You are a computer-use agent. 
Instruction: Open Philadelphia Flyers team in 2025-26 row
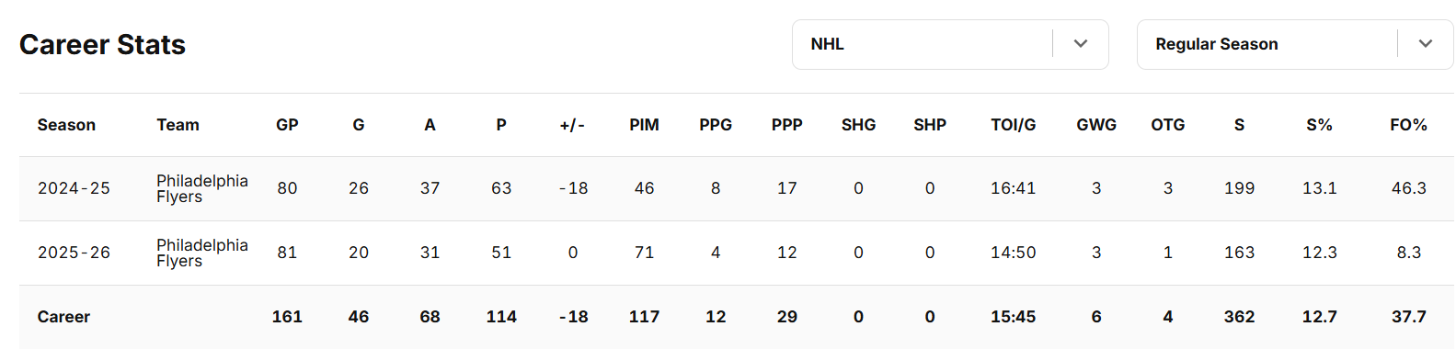(x=202, y=253)
